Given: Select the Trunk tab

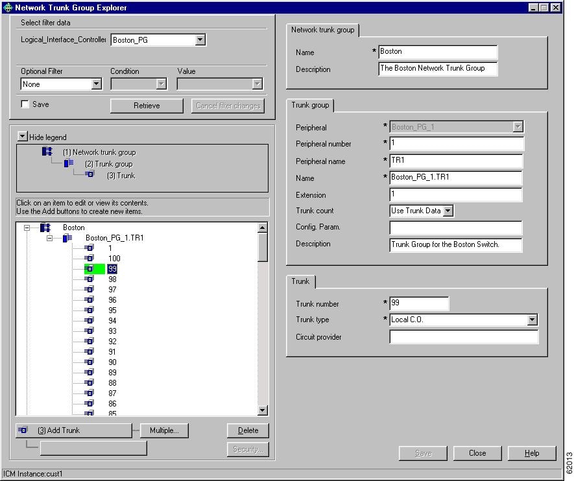Looking at the screenshot, I should [300, 281].
